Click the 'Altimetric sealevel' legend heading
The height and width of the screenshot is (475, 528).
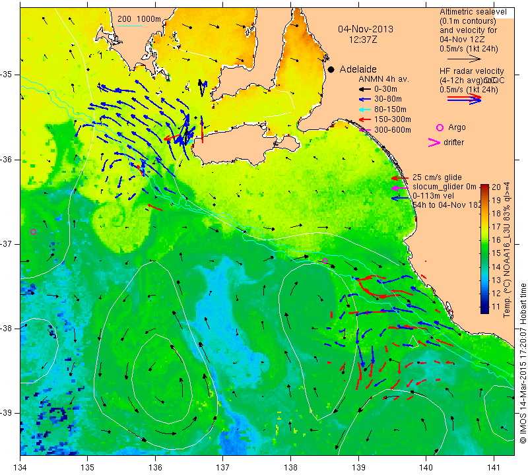473,12
